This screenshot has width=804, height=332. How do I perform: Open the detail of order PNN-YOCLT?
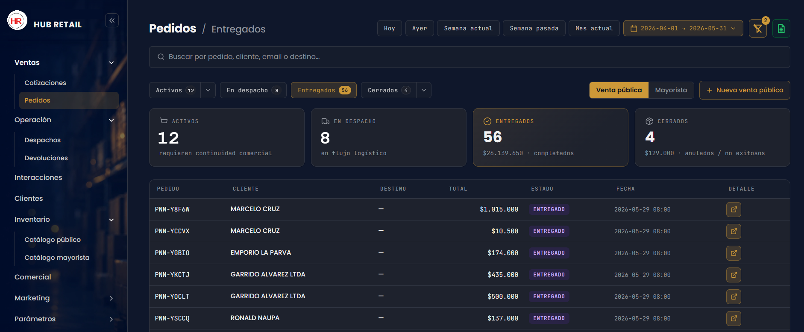point(734,297)
